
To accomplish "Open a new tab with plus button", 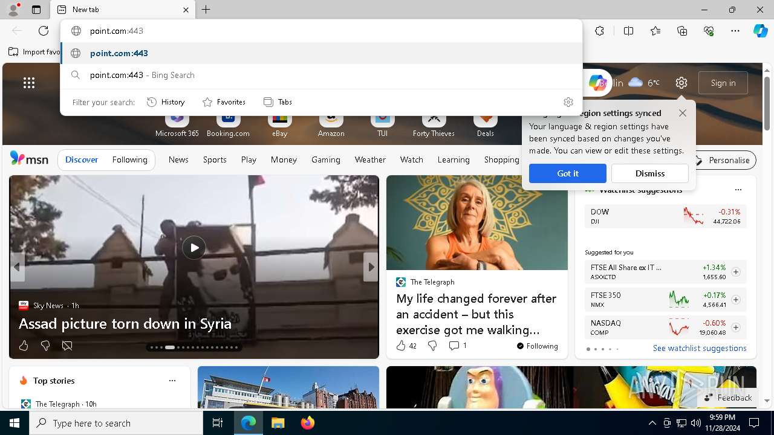I will (x=206, y=10).
